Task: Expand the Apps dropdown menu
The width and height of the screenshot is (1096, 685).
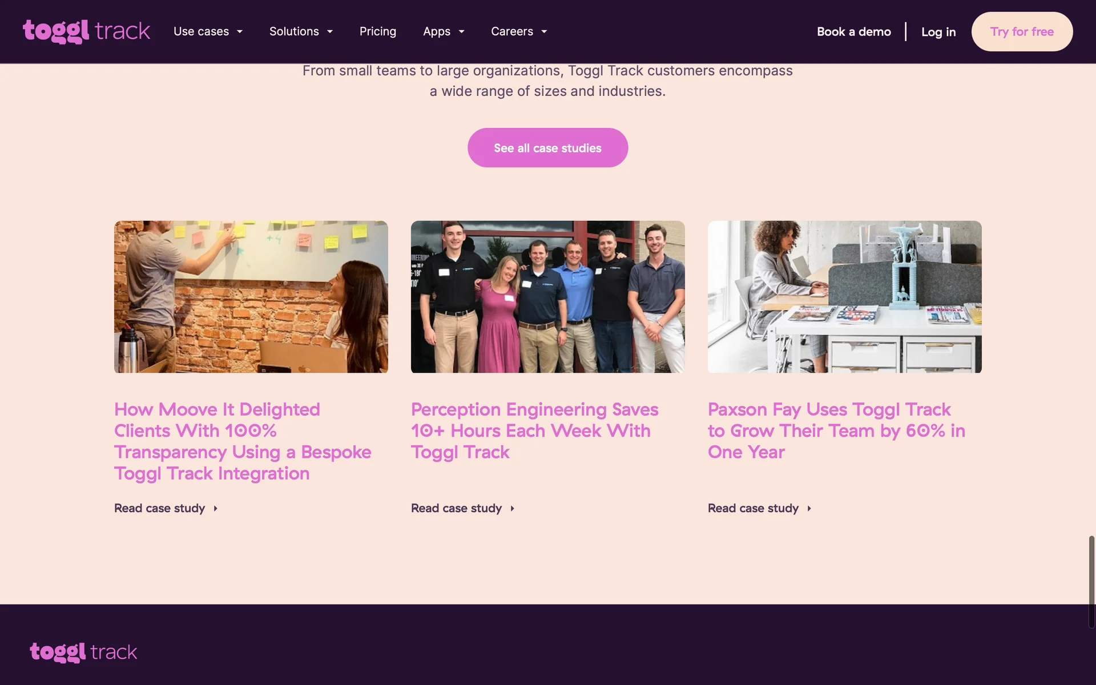Action: (444, 31)
